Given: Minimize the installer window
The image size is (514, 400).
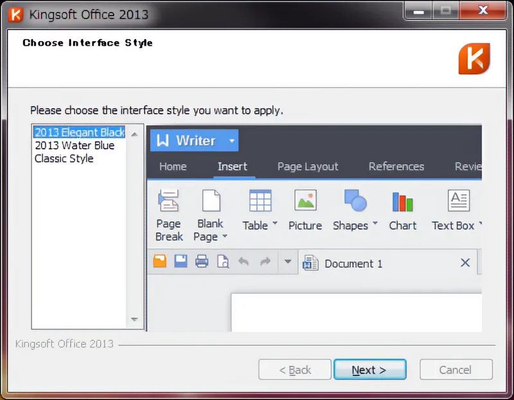Looking at the screenshot, I should click(419, 11).
